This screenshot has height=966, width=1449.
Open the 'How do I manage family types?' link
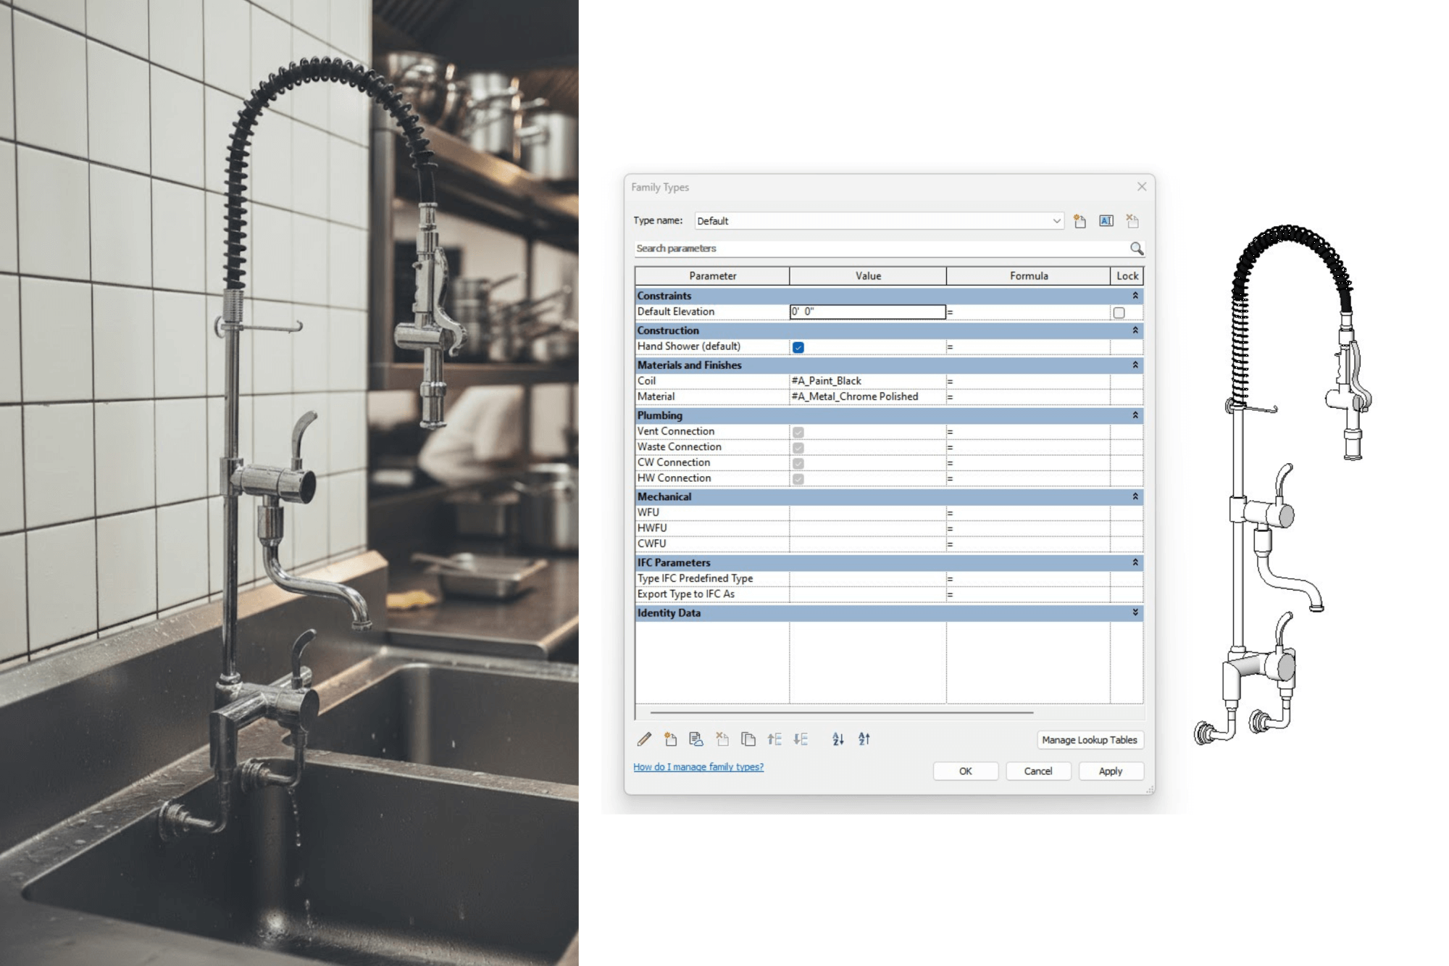click(x=698, y=766)
